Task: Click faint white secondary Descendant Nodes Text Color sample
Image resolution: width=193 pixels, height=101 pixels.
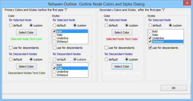Action: click(x=122, y=73)
